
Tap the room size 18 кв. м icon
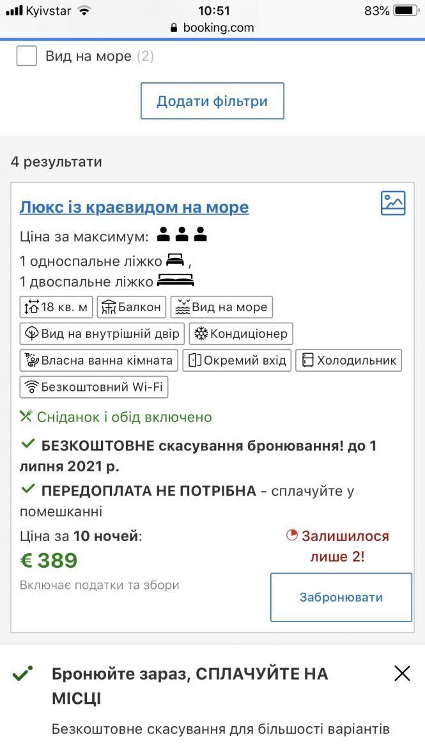(31, 307)
